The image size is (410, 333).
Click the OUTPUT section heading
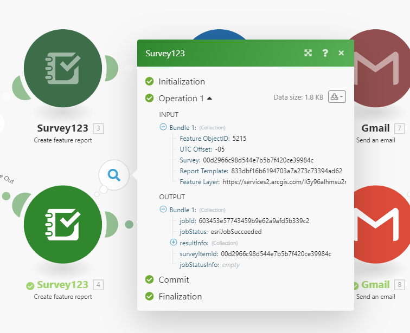pos(172,197)
